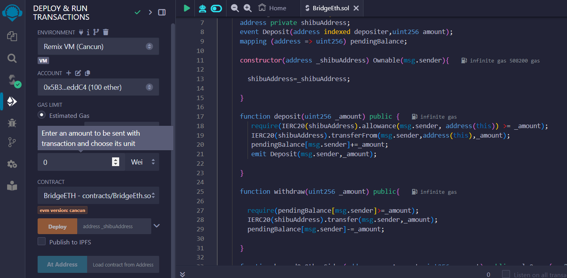567x278 pixels.
Task: Select the Estimated Gas radio button
Action: [42, 115]
